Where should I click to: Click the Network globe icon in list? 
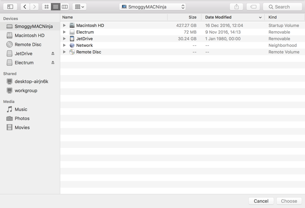tap(72, 45)
